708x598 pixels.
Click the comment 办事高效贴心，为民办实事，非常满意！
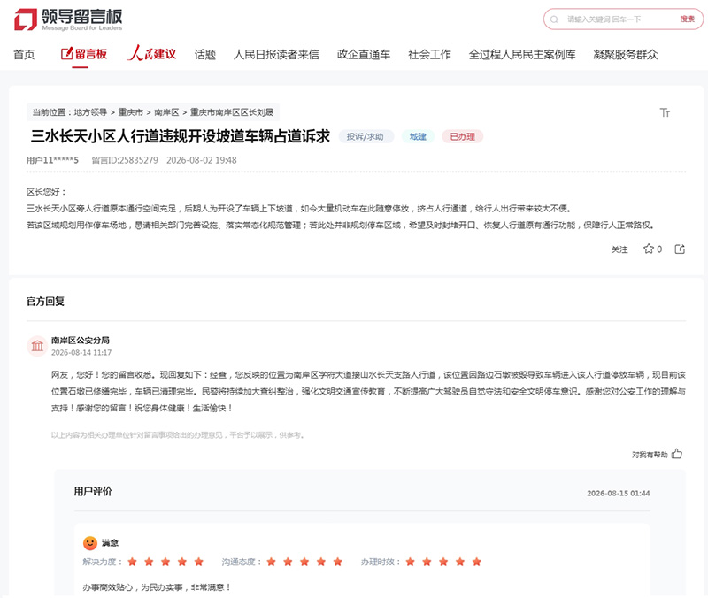(158, 587)
